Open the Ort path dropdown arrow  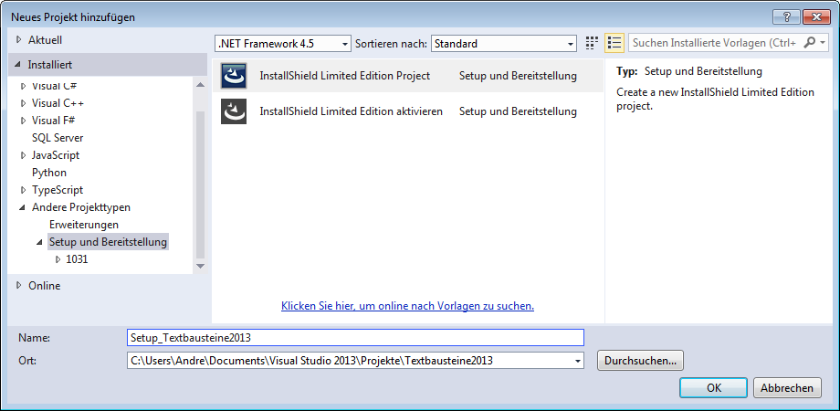577,361
